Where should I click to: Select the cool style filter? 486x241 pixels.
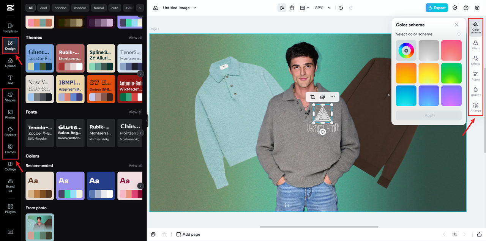[44, 8]
